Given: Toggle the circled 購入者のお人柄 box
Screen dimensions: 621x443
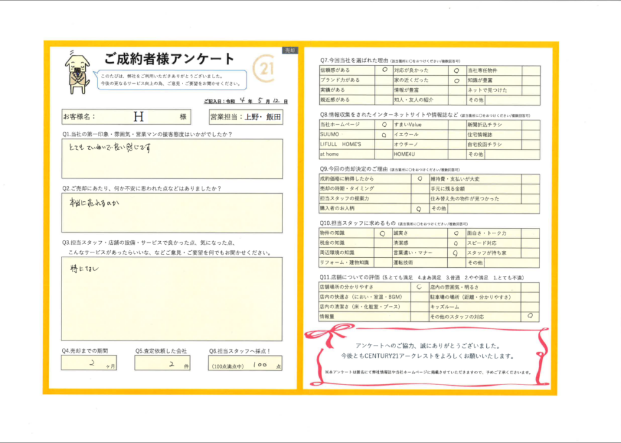Looking at the screenshot, I should click(420, 209).
